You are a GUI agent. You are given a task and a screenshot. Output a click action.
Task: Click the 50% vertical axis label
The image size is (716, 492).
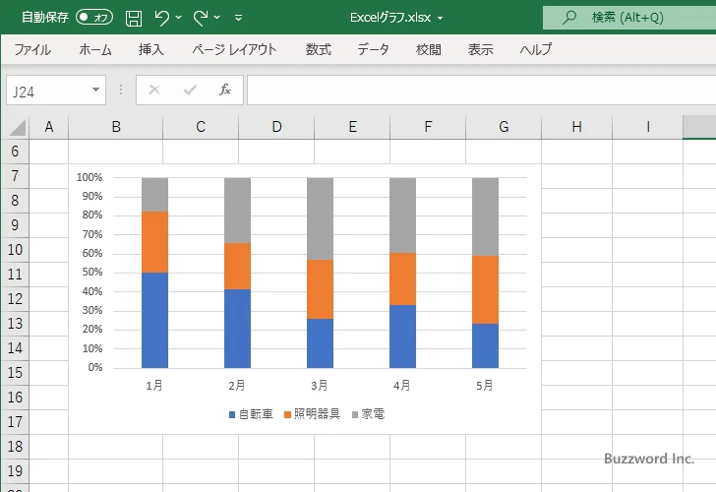pyautogui.click(x=92, y=273)
